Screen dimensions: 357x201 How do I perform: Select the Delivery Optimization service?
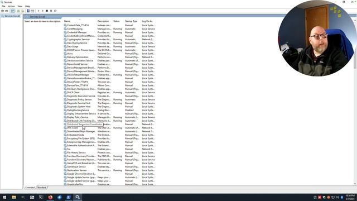click(109, 57)
